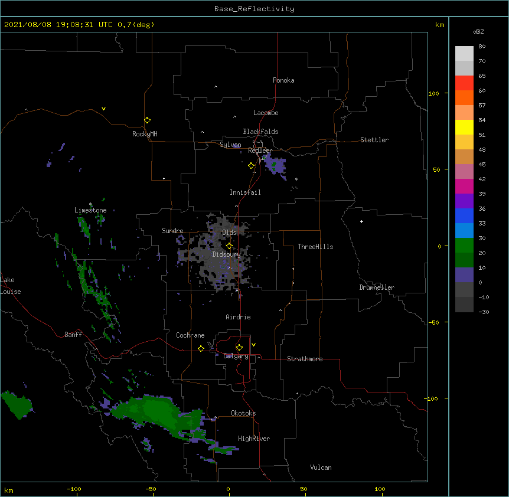Click the purple-green echo east of RedDeer
Image resolution: width=509 pixels, height=497 pixels.
(x=275, y=165)
